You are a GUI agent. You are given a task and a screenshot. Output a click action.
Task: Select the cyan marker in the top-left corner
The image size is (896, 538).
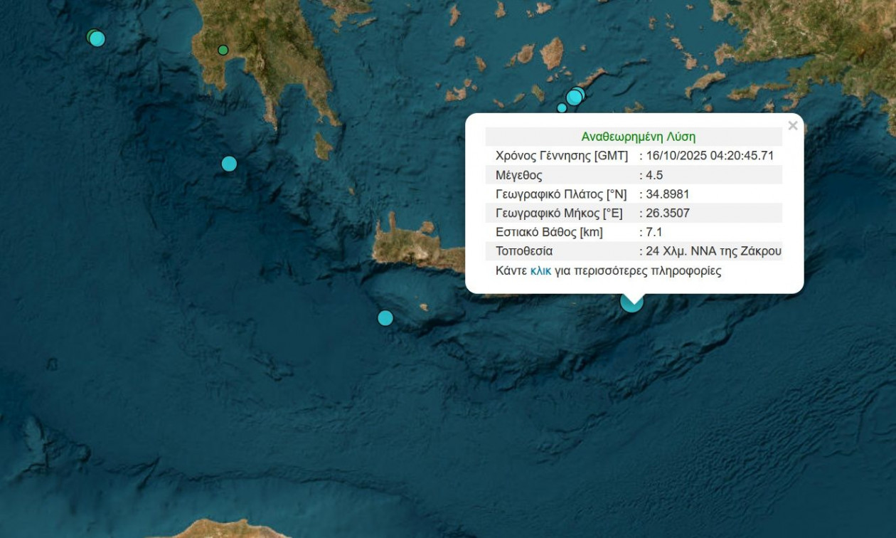pyautogui.click(x=97, y=38)
